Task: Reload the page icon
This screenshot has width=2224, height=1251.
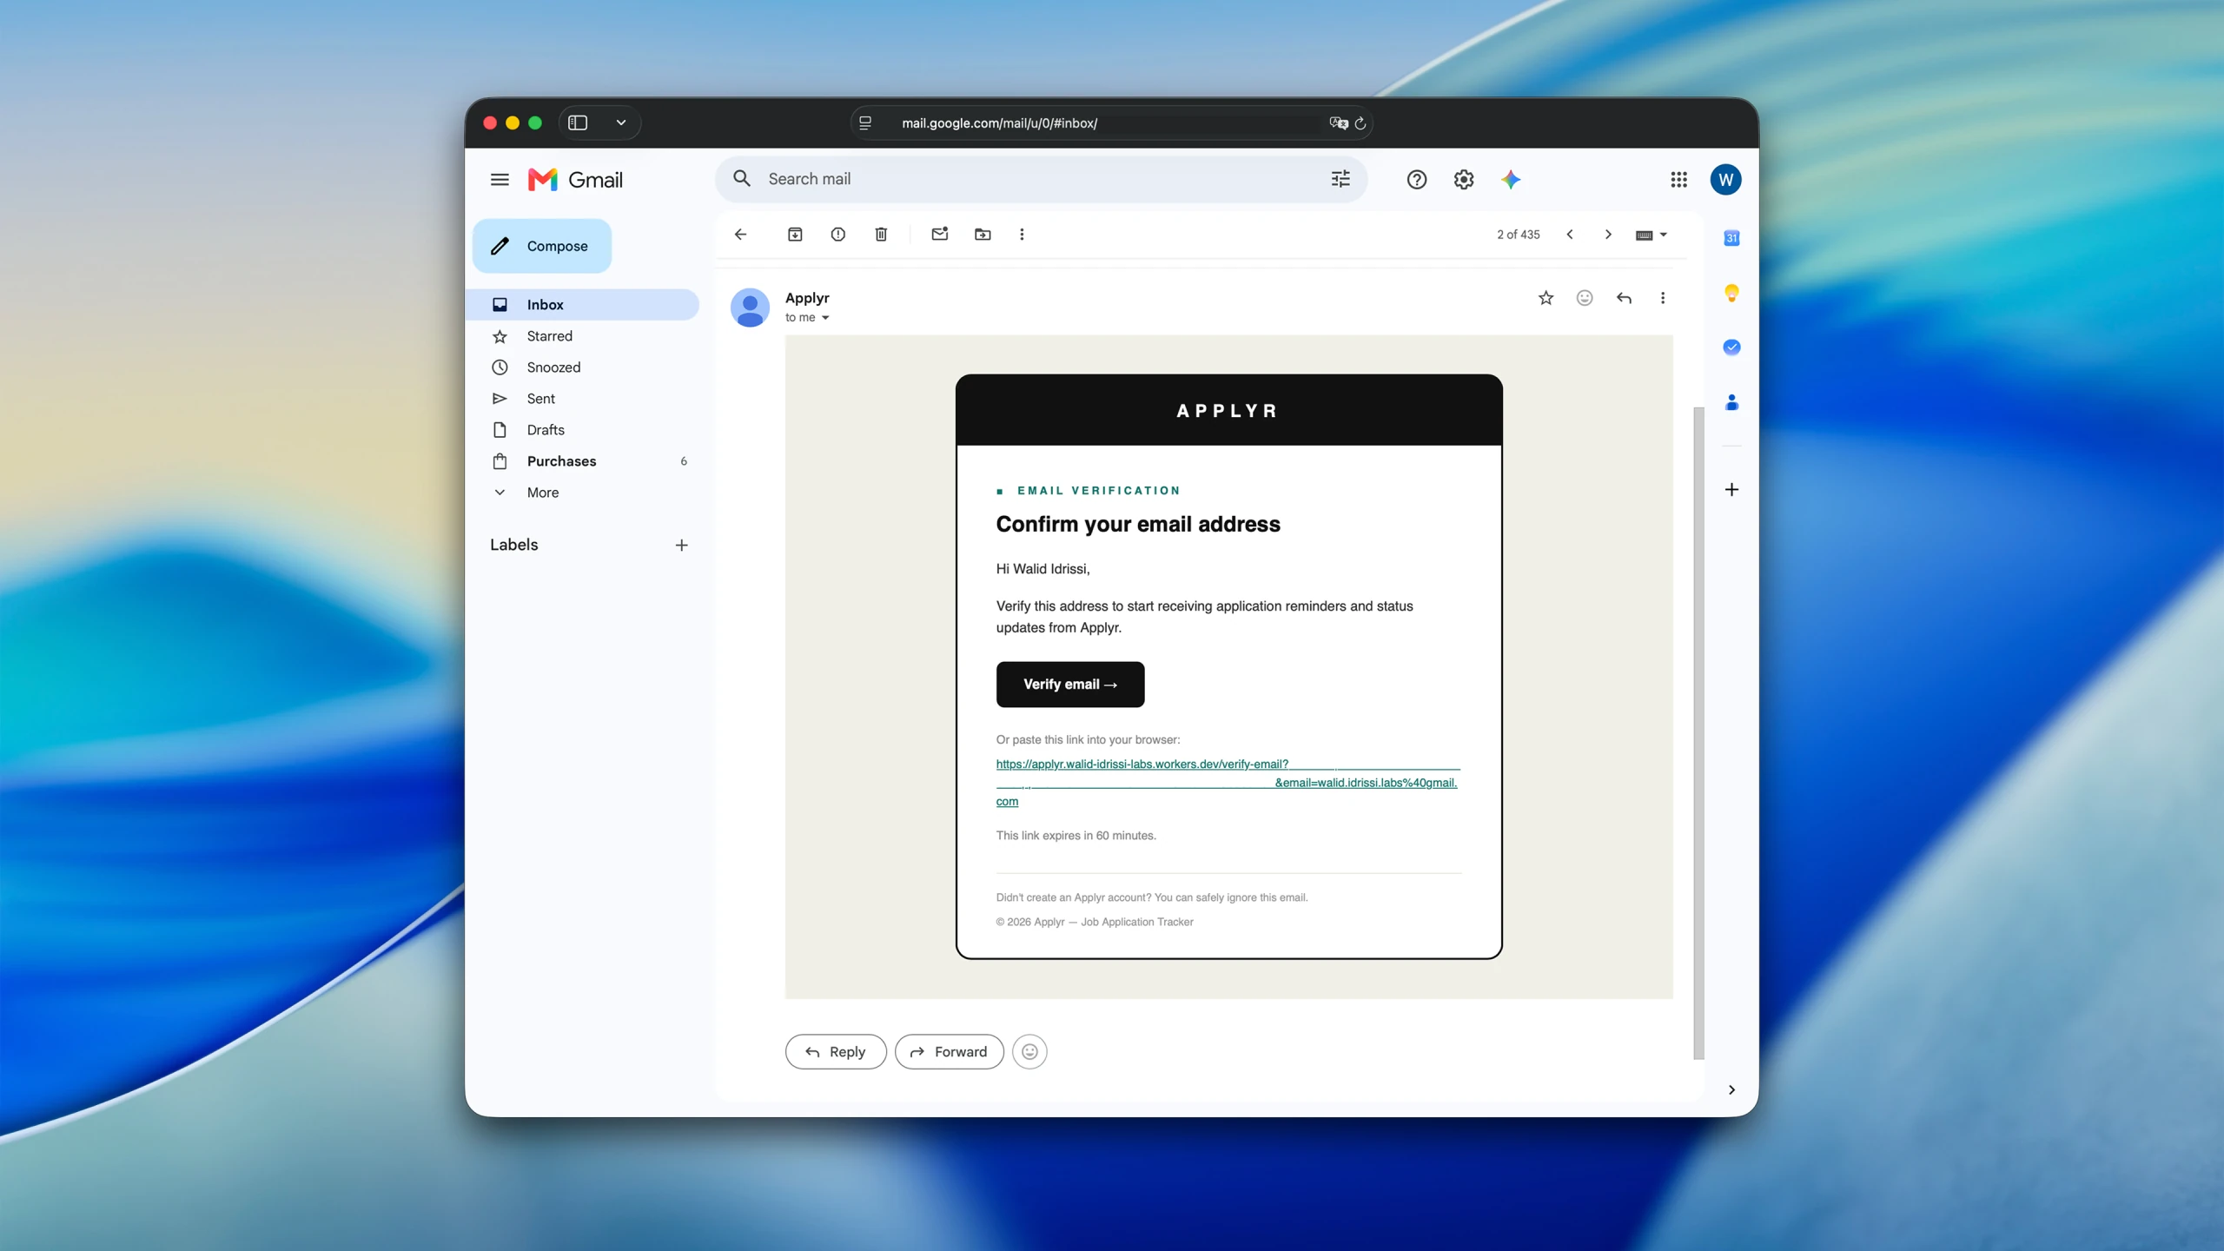Action: [1360, 123]
